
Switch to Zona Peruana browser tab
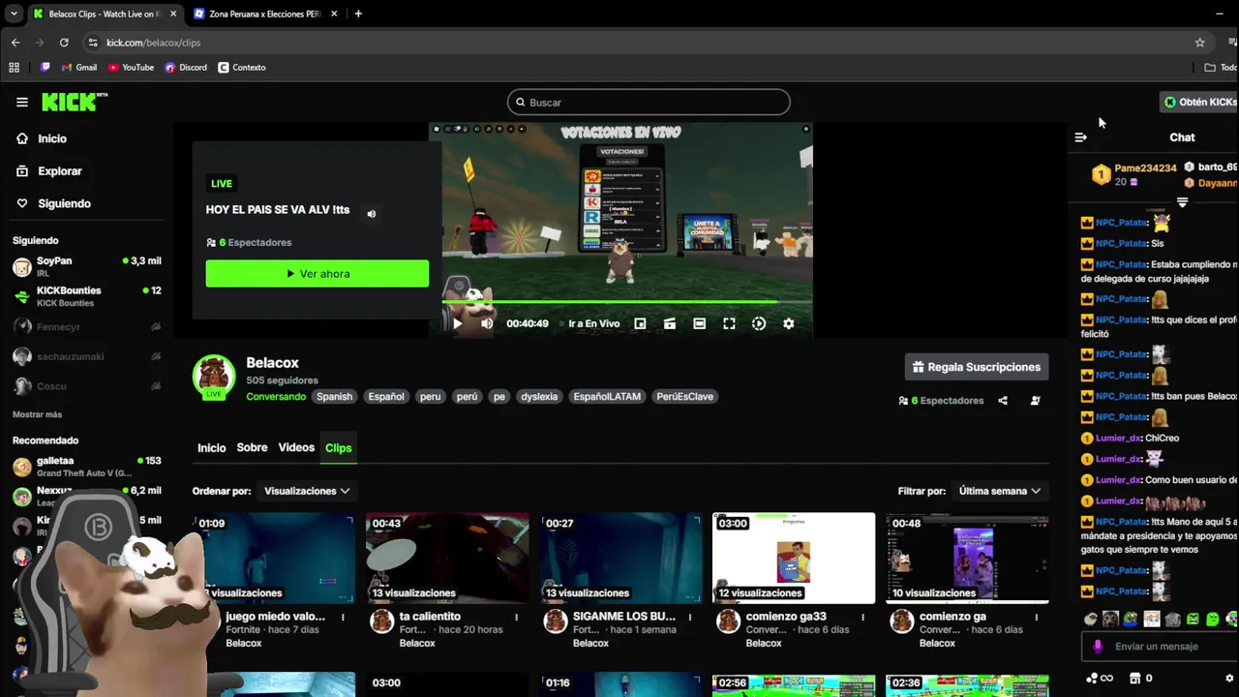click(263, 15)
